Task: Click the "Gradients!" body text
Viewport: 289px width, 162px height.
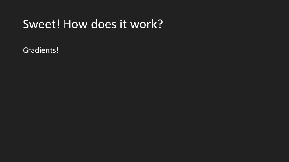Action: pos(41,50)
